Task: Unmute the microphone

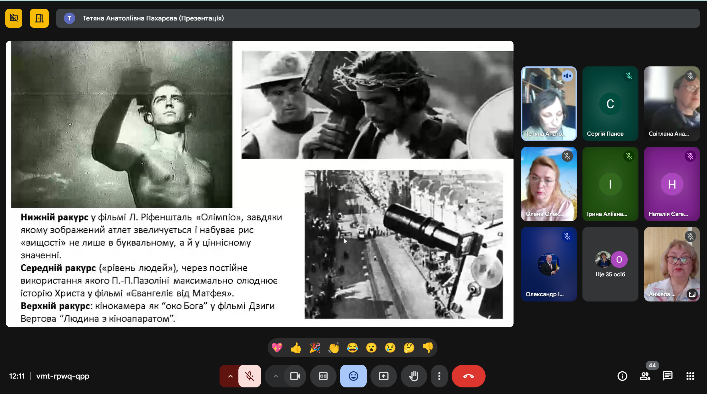Action: point(250,376)
